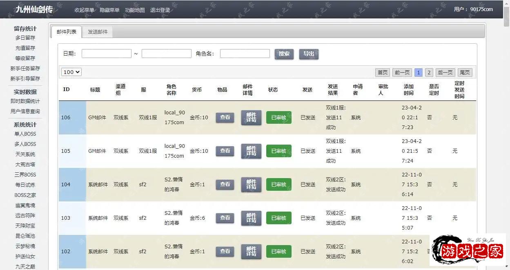Go to page 2 of mail list
The image size is (510, 270).
click(429, 72)
